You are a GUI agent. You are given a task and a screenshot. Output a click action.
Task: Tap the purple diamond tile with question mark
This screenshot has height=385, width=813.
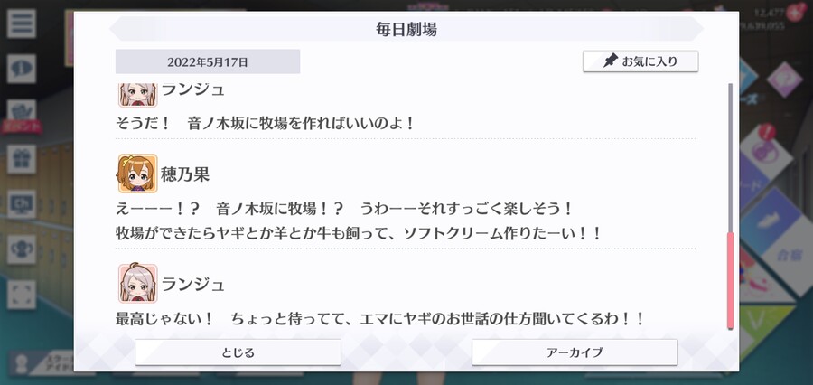click(x=784, y=80)
